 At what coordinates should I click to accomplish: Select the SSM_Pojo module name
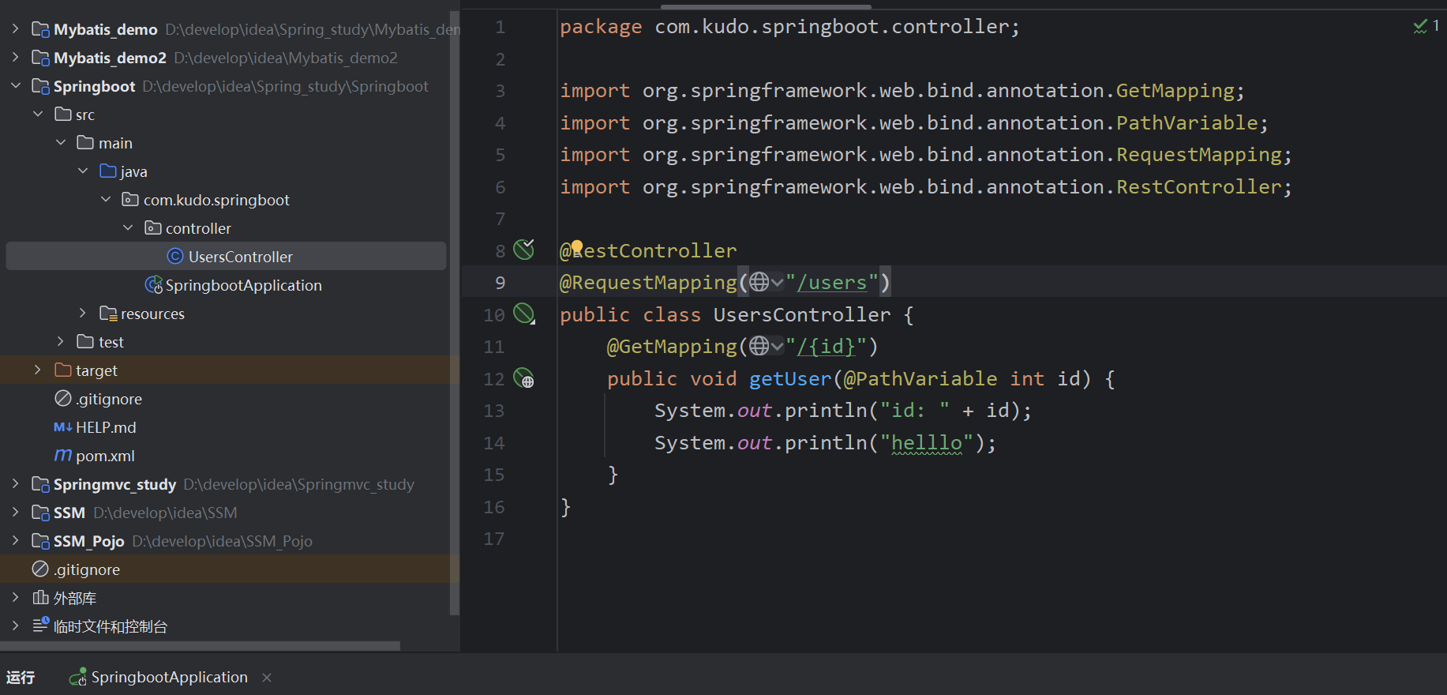89,541
